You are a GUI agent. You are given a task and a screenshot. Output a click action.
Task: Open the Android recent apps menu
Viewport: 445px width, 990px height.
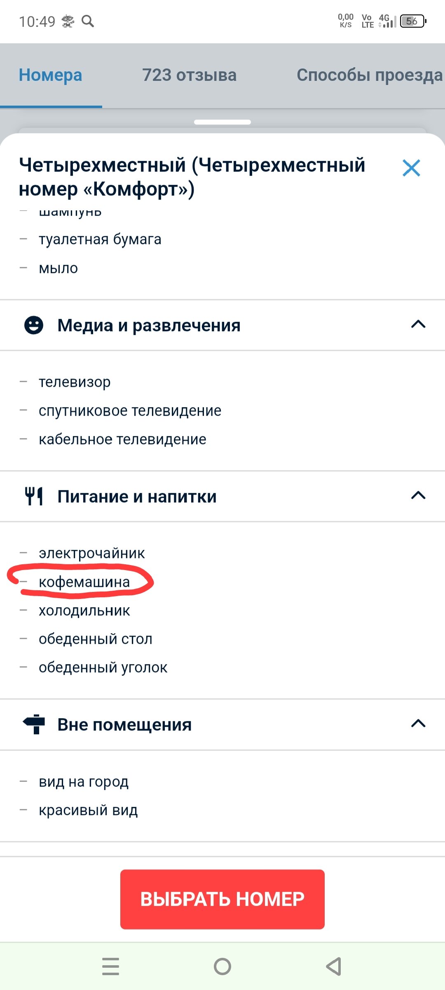[110, 966]
